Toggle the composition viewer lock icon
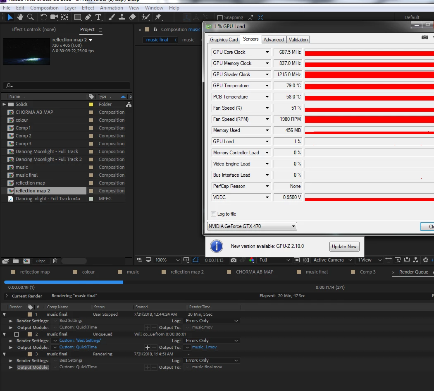 point(155,29)
